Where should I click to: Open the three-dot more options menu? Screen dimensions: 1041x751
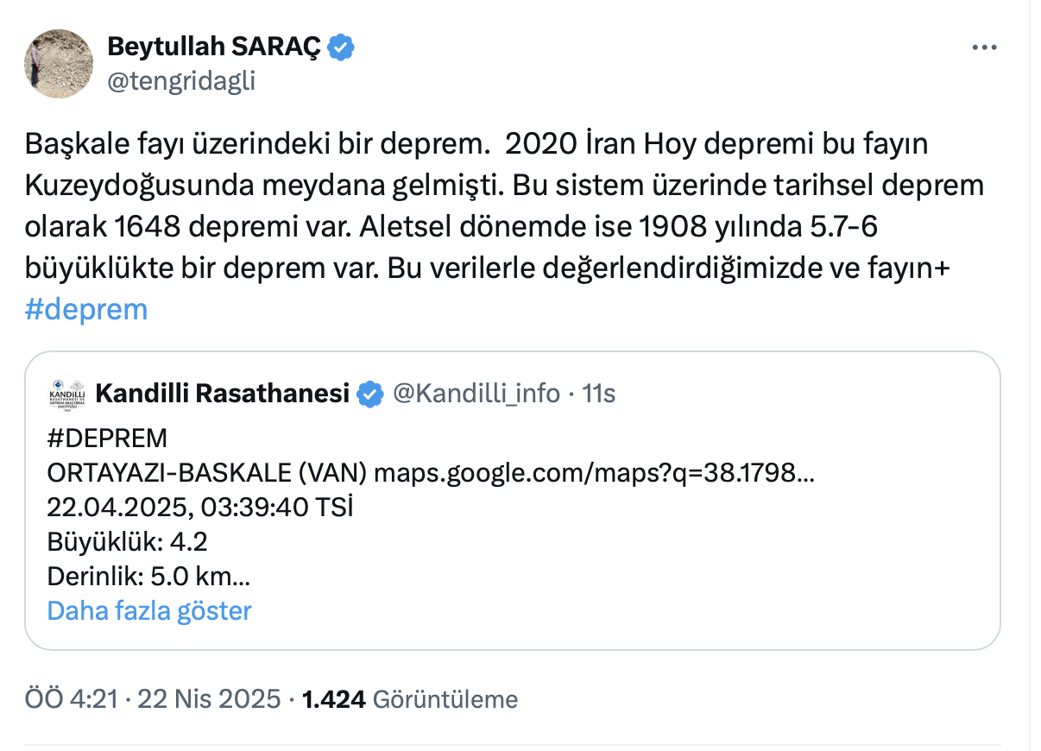[x=986, y=48]
